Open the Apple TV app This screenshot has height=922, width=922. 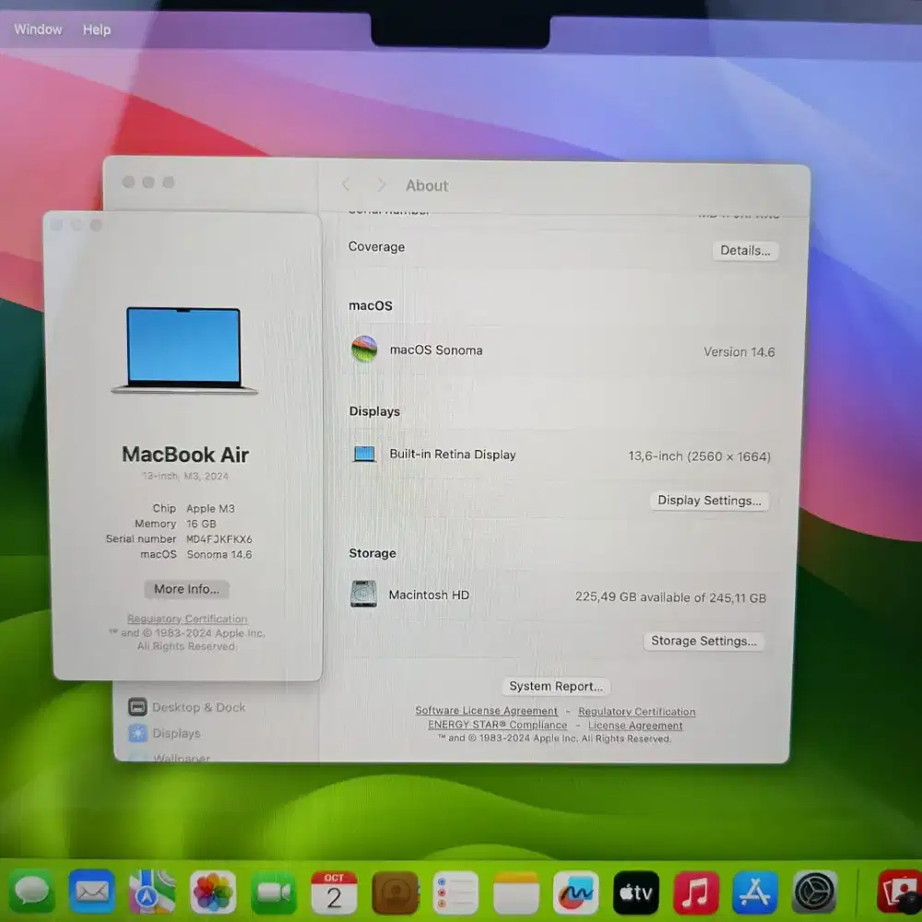click(x=636, y=892)
